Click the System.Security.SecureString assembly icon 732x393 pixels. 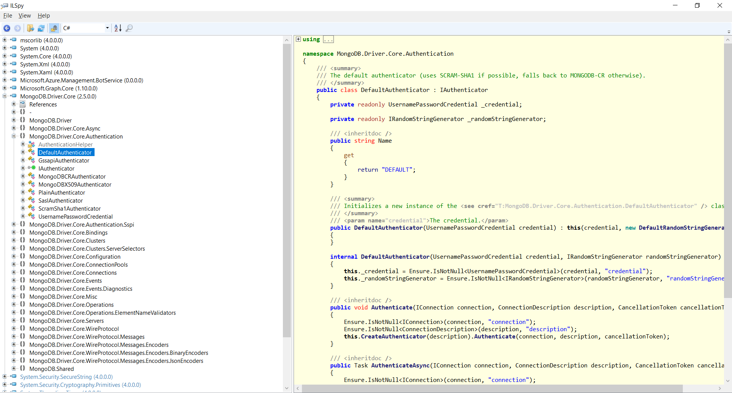click(x=13, y=376)
